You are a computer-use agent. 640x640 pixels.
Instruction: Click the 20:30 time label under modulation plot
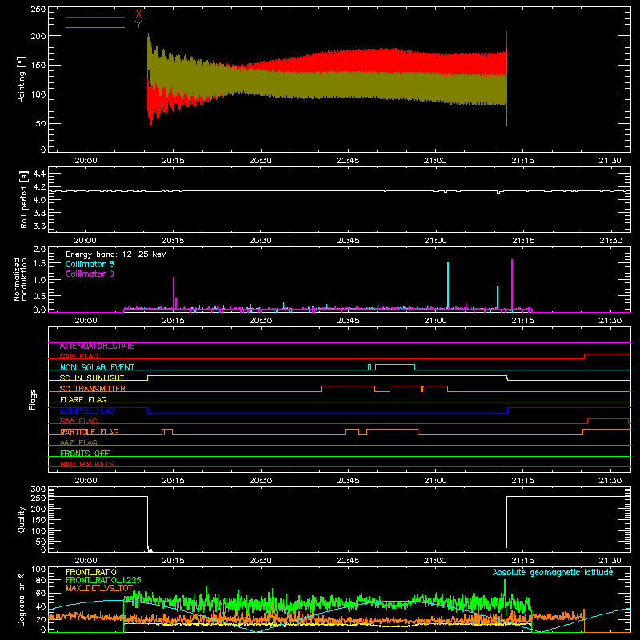tap(261, 321)
